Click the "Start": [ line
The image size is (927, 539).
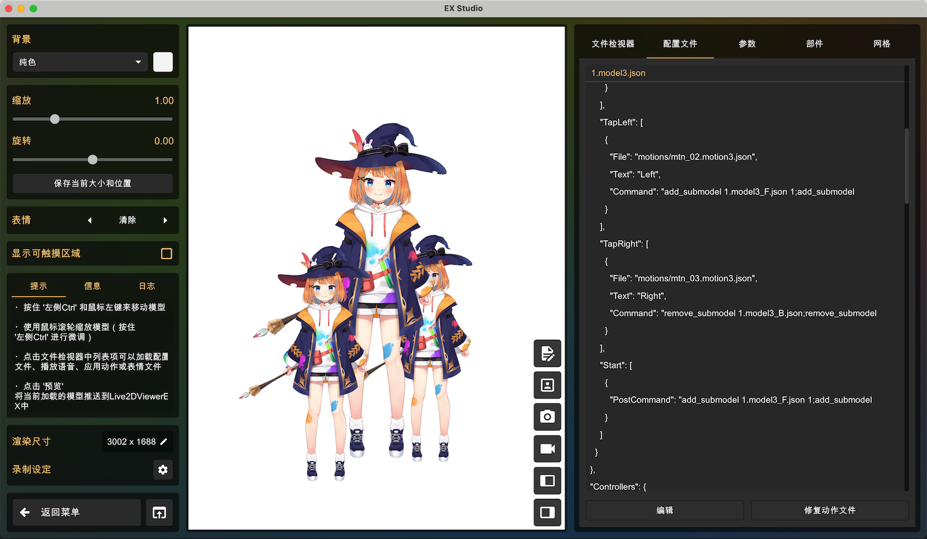point(616,366)
